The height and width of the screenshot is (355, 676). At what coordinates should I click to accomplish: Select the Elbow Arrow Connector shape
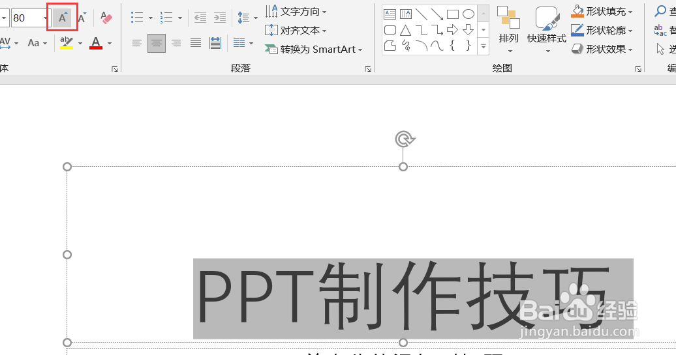[x=437, y=30]
